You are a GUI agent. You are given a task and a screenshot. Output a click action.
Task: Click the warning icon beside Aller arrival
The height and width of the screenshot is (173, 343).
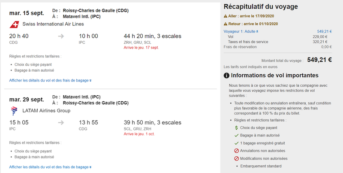226,16
